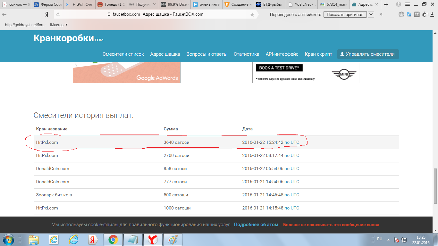Show hidden tray icons arrow
Image resolution: width=438 pixels, height=246 pixels.
(x=389, y=240)
